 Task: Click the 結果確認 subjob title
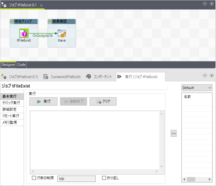click(x=59, y=21)
